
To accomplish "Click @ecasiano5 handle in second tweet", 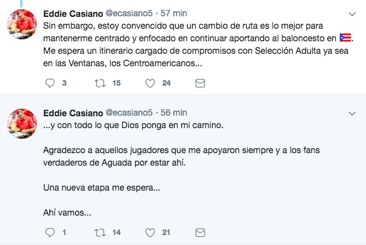I will pyautogui.click(x=129, y=112).
